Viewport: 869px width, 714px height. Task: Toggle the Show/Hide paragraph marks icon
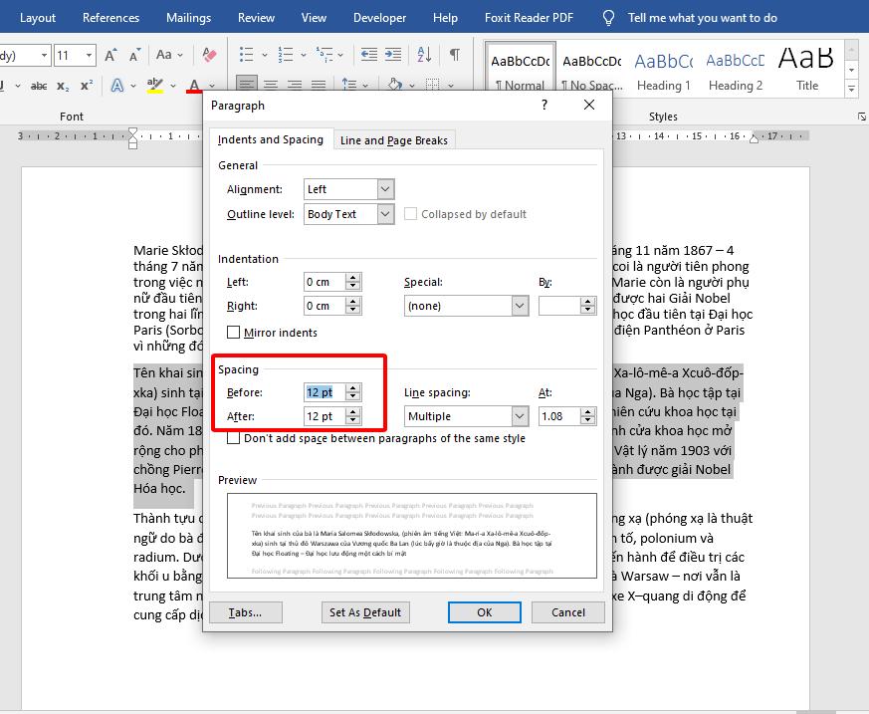453,55
